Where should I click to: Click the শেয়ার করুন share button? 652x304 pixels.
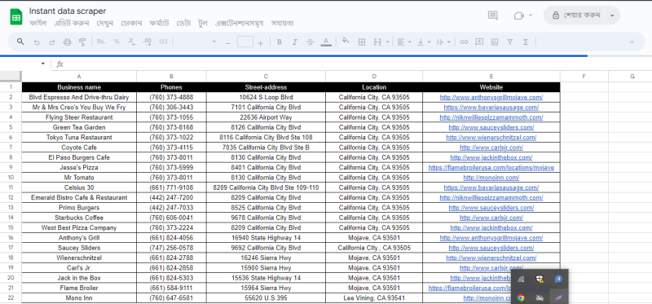coord(576,15)
